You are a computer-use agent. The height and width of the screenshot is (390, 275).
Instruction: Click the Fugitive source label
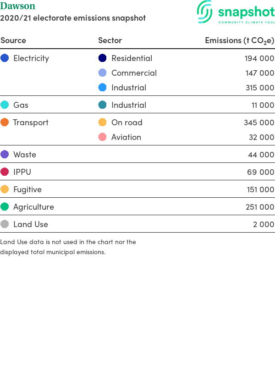pyautogui.click(x=27, y=189)
